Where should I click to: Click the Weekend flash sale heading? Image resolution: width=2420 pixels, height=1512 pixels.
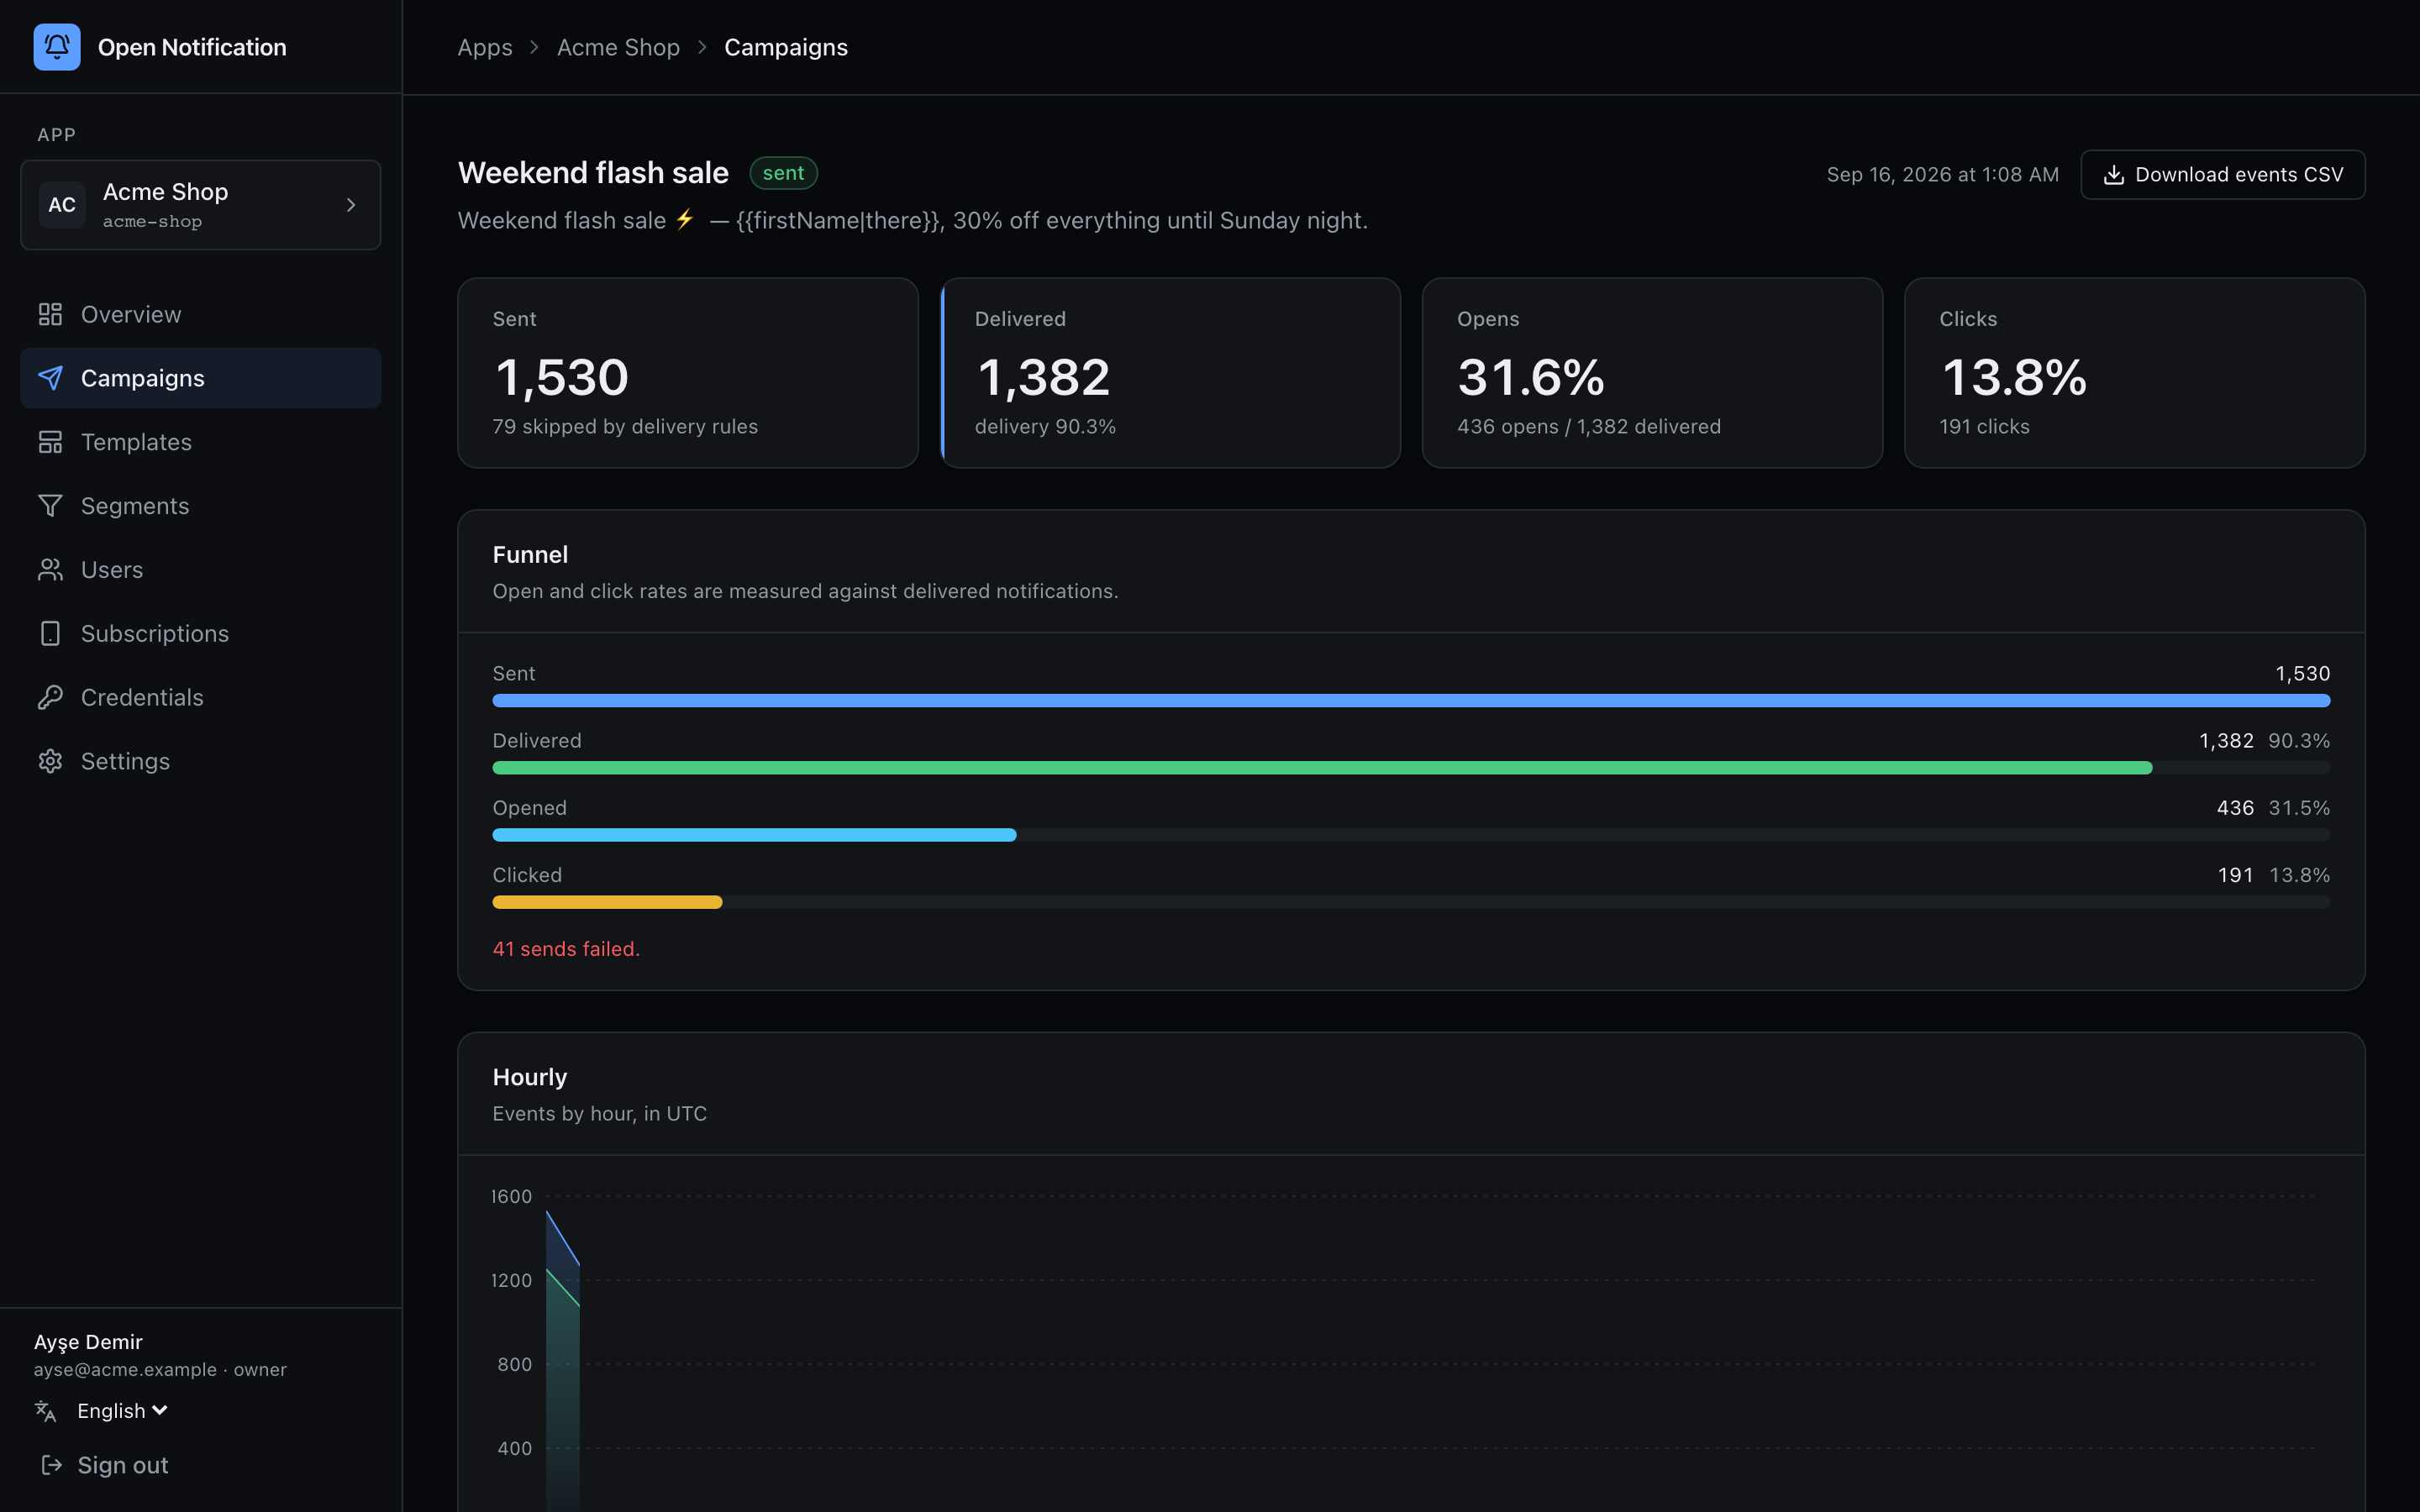593,173
